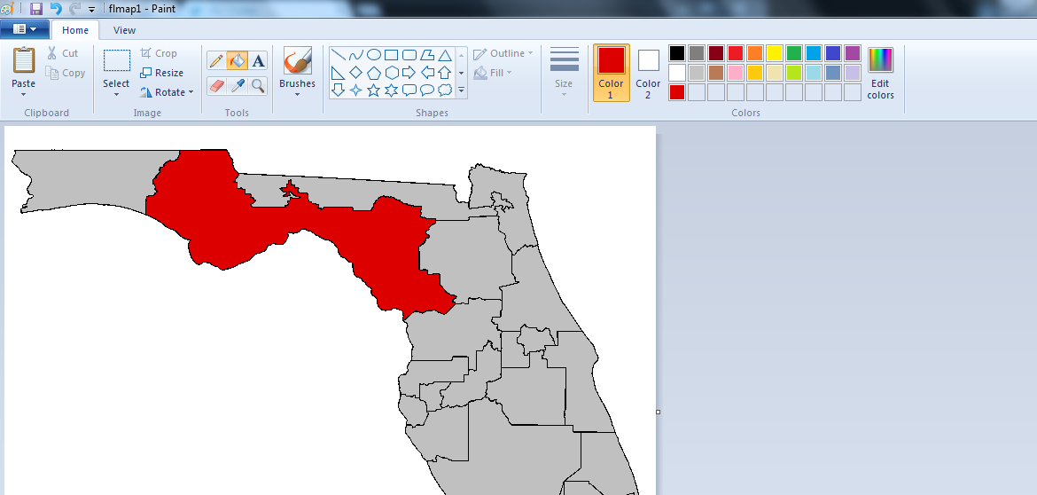Viewport: 1037px width, 495px height.
Task: Expand the Shapes gallery more arrow
Action: click(461, 90)
